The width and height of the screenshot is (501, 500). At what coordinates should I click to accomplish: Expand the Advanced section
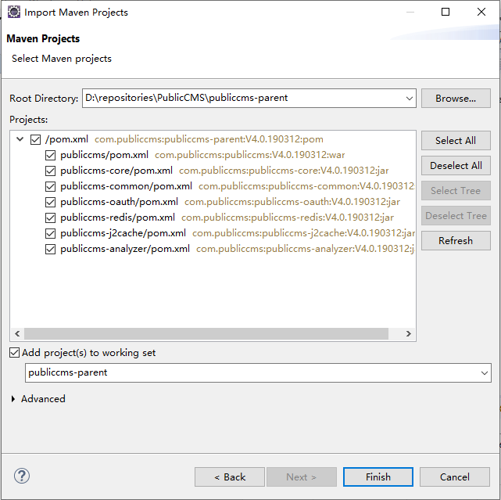click(x=14, y=399)
